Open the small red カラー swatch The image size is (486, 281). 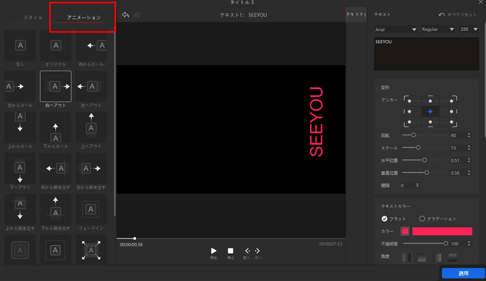(405, 231)
